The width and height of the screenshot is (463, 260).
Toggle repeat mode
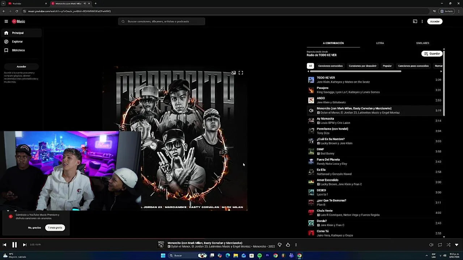(440, 245)
